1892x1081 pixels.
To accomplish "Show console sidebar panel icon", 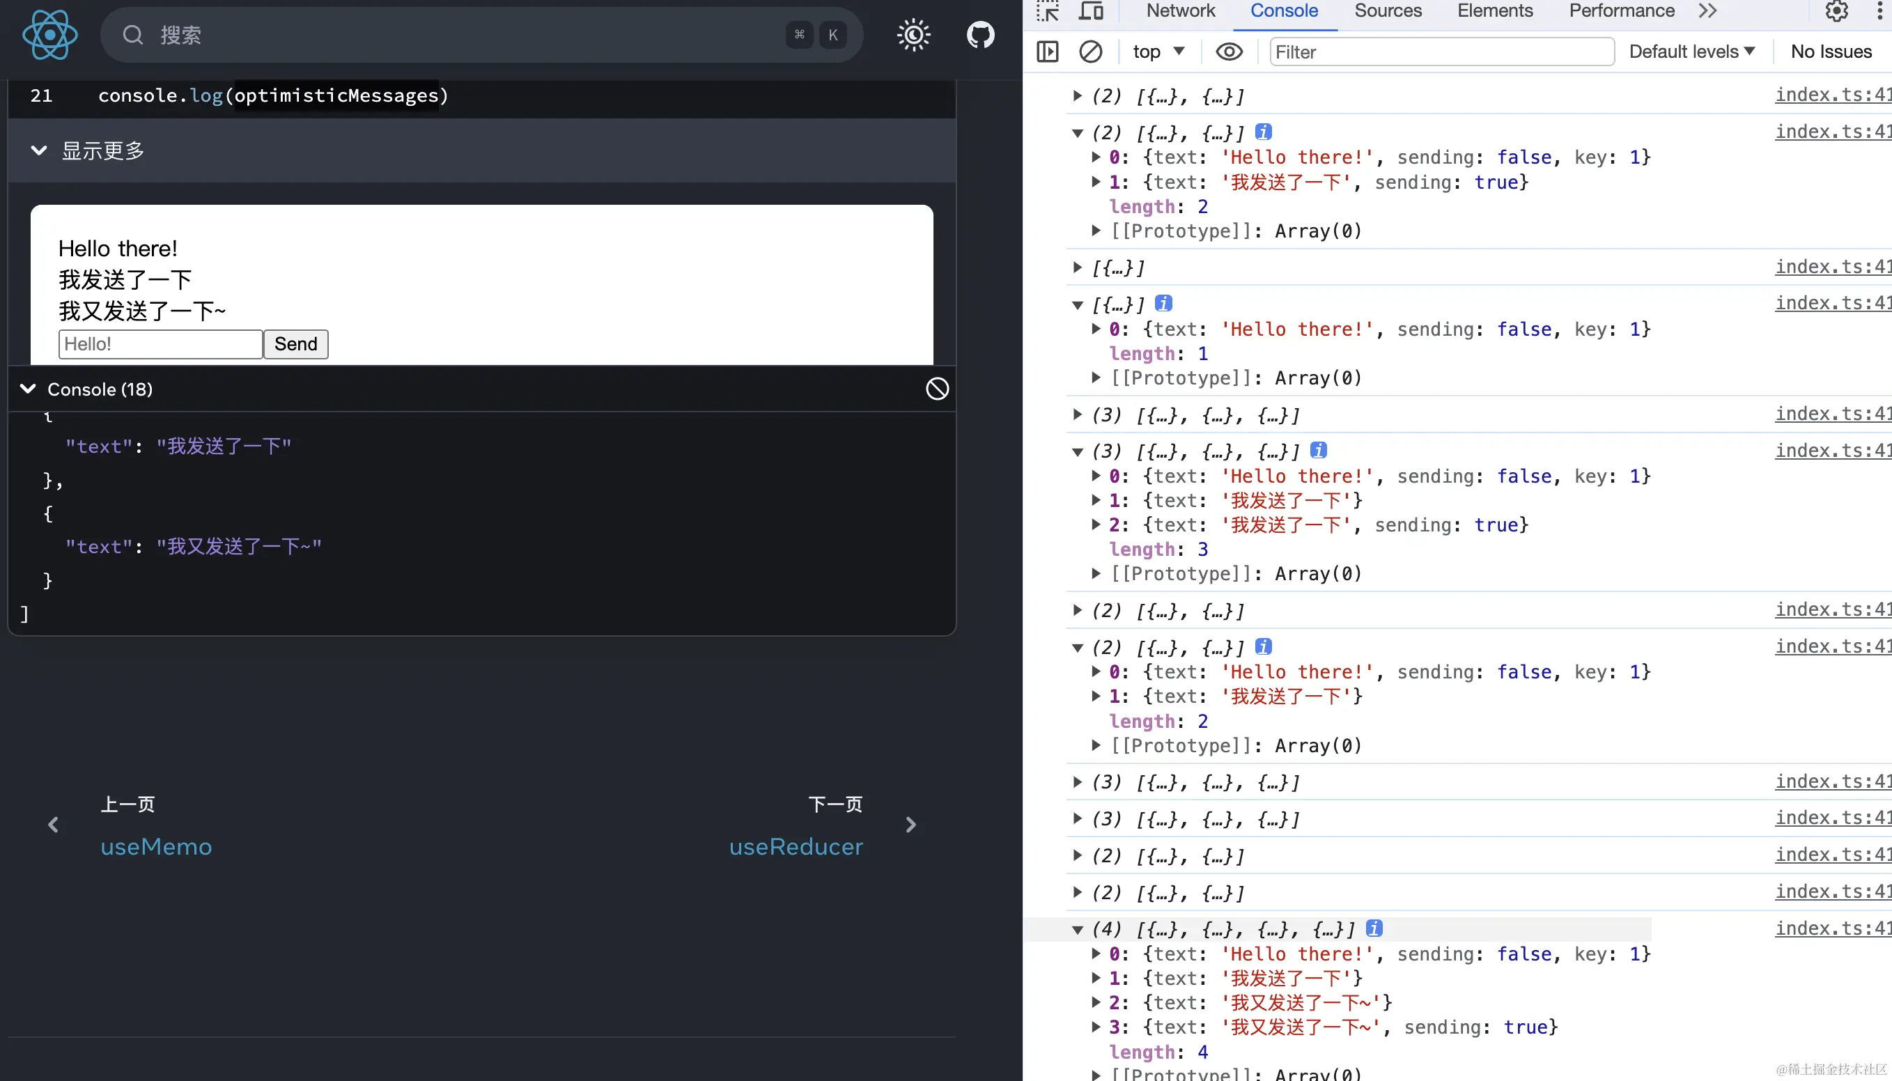I will click(1047, 52).
